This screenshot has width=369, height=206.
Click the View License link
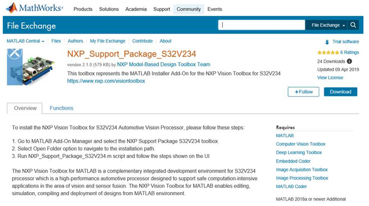tap(330, 77)
